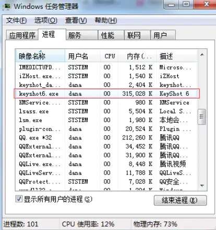Switch to the 应用程序 tab
Screen dimensions: 216x230
[22, 35]
